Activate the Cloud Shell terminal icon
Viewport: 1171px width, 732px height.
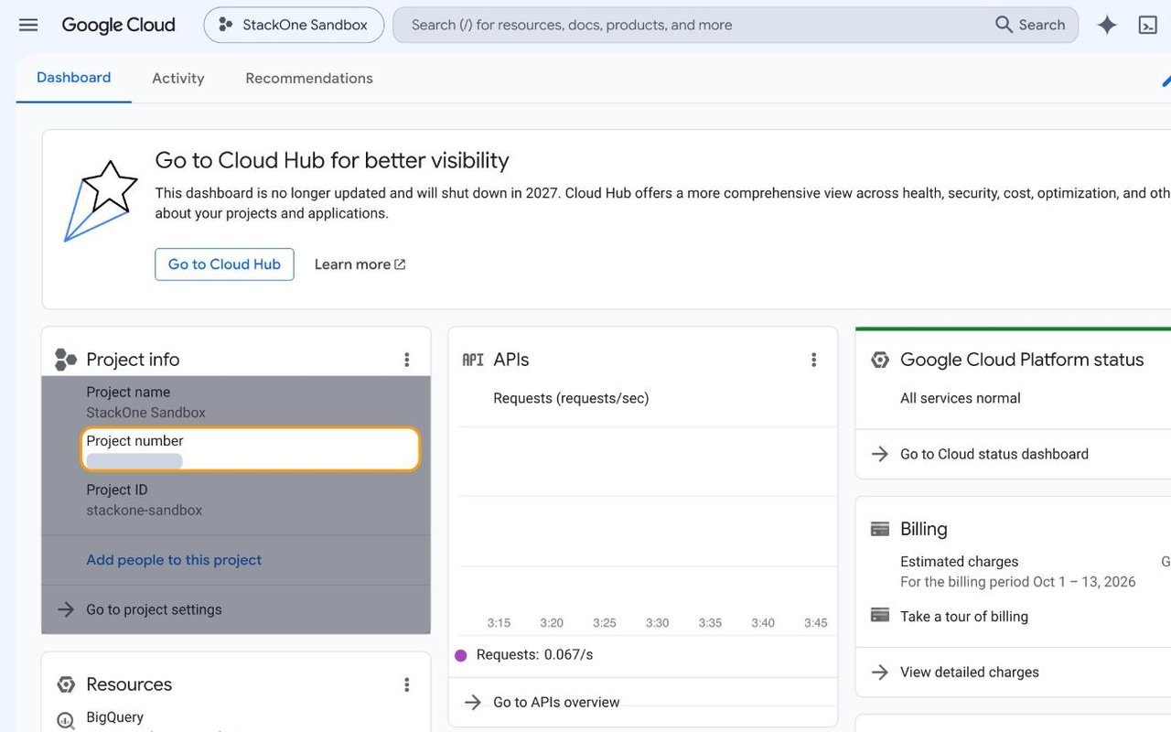(x=1147, y=25)
